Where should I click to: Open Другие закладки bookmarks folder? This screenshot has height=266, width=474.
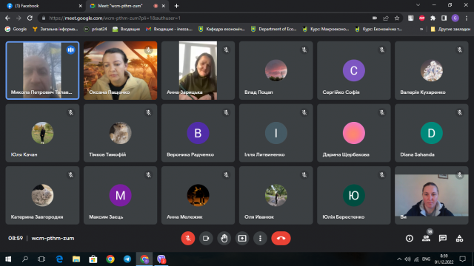tap(450, 30)
